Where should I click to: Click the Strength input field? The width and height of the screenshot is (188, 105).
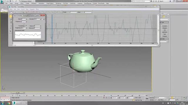tap(37, 19)
